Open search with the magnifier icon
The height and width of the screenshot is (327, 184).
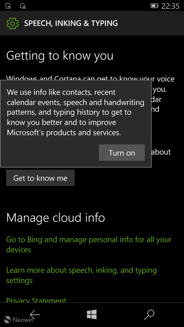click(149, 314)
